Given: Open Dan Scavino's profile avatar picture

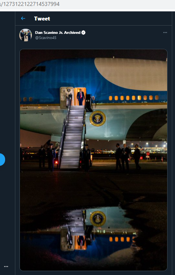Looking at the screenshot, I should [x=26, y=35].
